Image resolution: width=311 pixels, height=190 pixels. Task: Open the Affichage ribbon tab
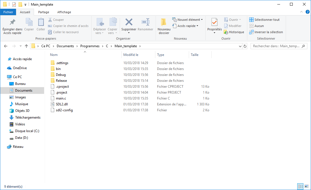(x=64, y=12)
